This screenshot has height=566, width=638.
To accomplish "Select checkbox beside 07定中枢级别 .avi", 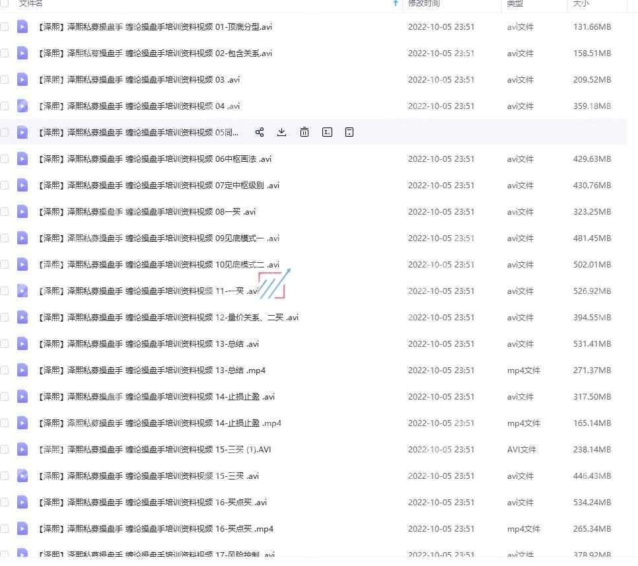I will (5, 185).
